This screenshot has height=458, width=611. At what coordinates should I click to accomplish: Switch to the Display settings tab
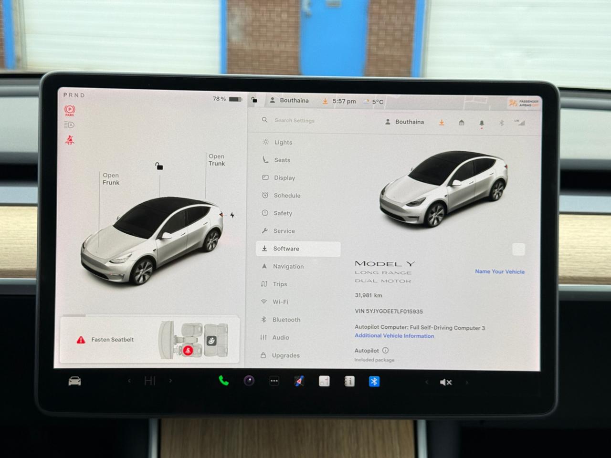click(285, 177)
